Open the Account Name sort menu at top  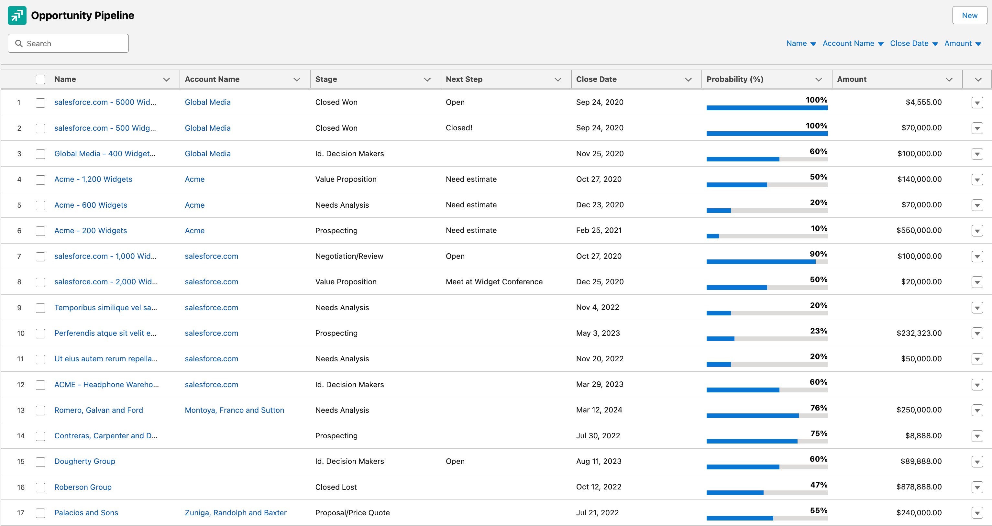point(853,44)
